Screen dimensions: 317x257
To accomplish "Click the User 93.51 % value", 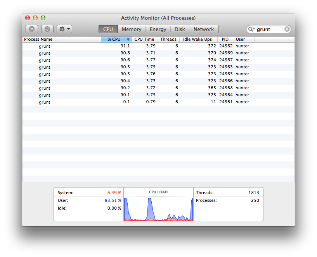I will [x=113, y=200].
